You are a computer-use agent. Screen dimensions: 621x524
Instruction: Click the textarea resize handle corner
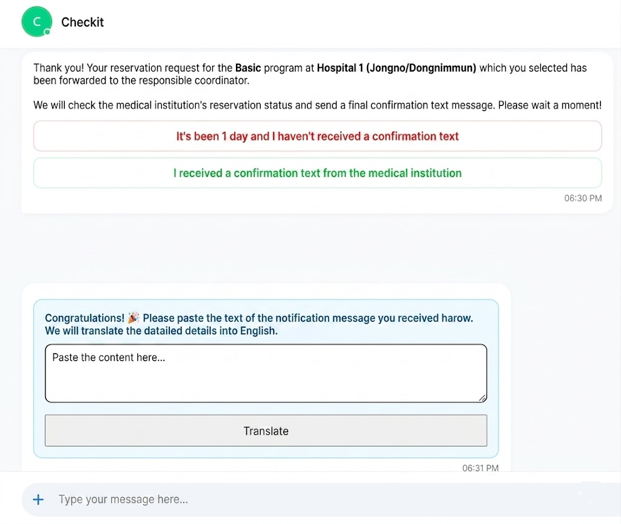point(482,398)
